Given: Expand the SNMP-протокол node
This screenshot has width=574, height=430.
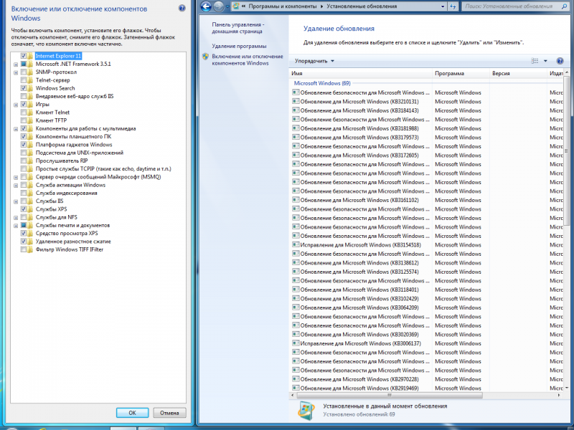Looking at the screenshot, I should coord(16,72).
